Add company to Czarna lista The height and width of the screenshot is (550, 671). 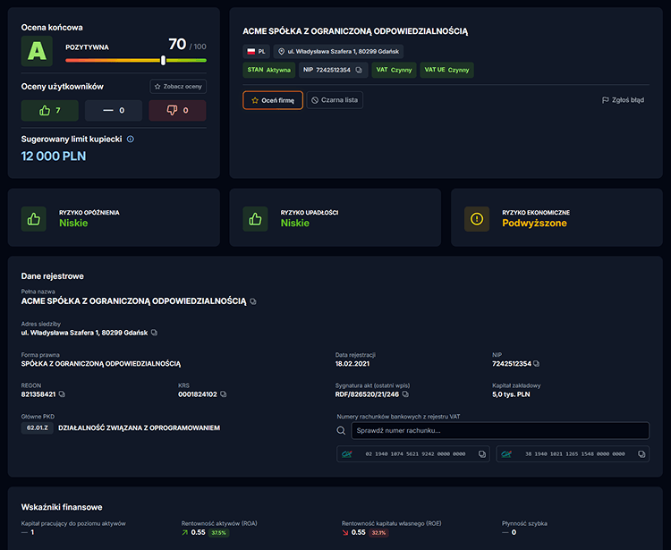pyautogui.click(x=335, y=100)
